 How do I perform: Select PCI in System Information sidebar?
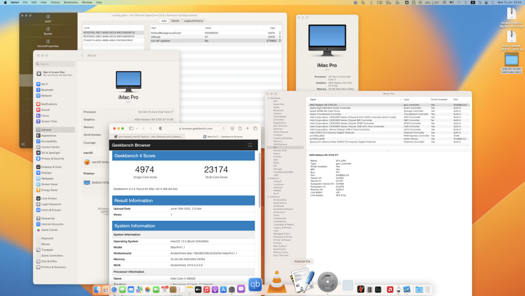point(285,148)
